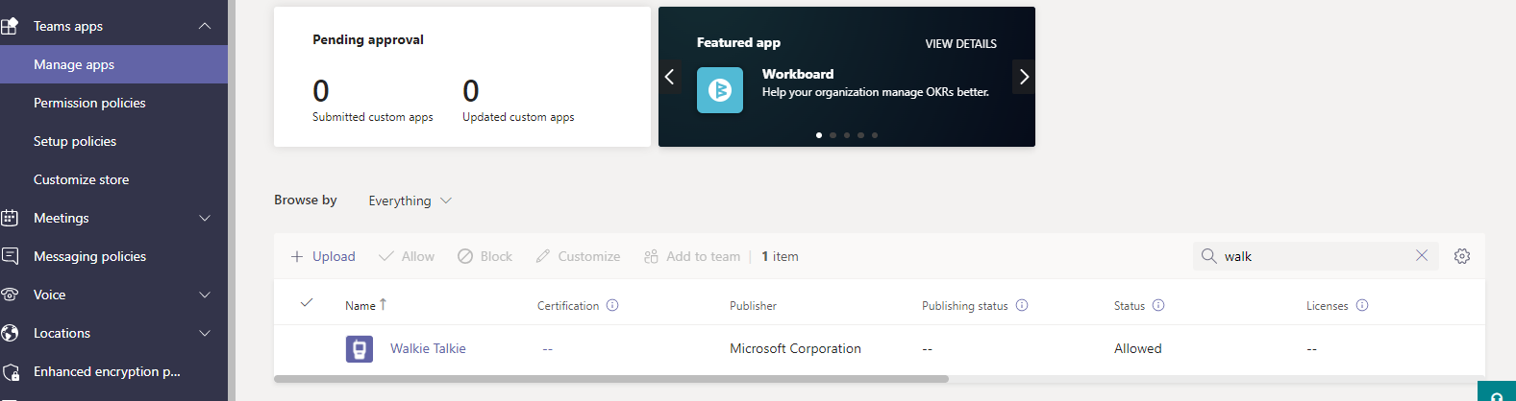
Task: Click the search magnifier icon
Action: tap(1208, 256)
